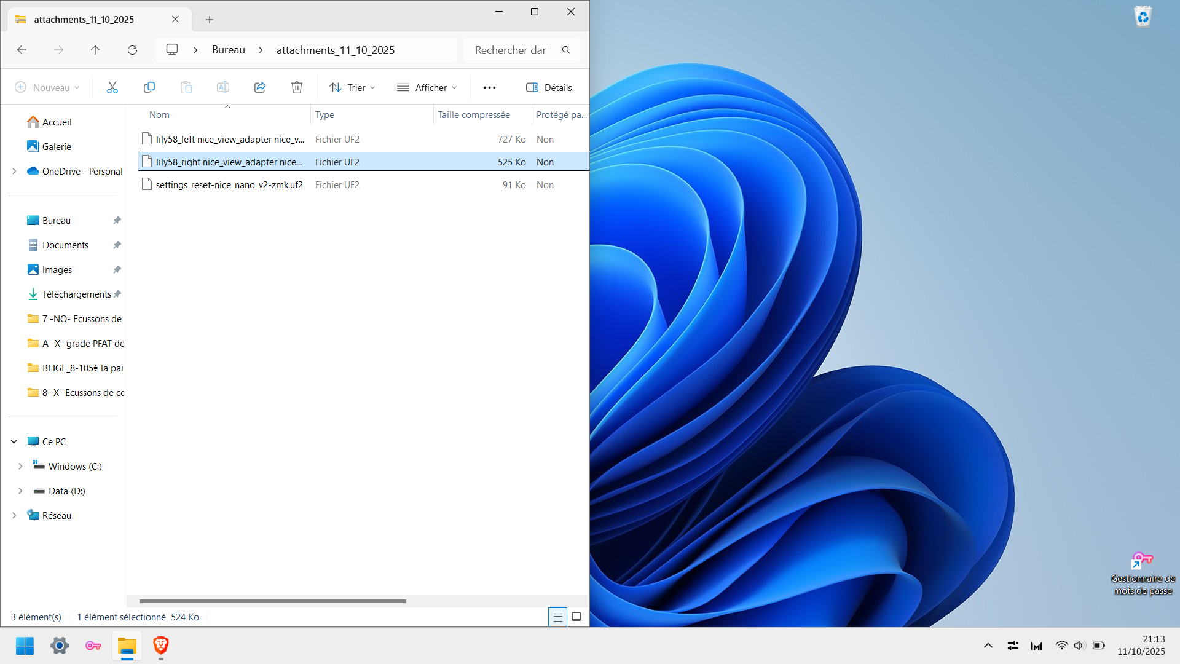Navigate back with the back arrow
The height and width of the screenshot is (664, 1180).
(x=22, y=50)
